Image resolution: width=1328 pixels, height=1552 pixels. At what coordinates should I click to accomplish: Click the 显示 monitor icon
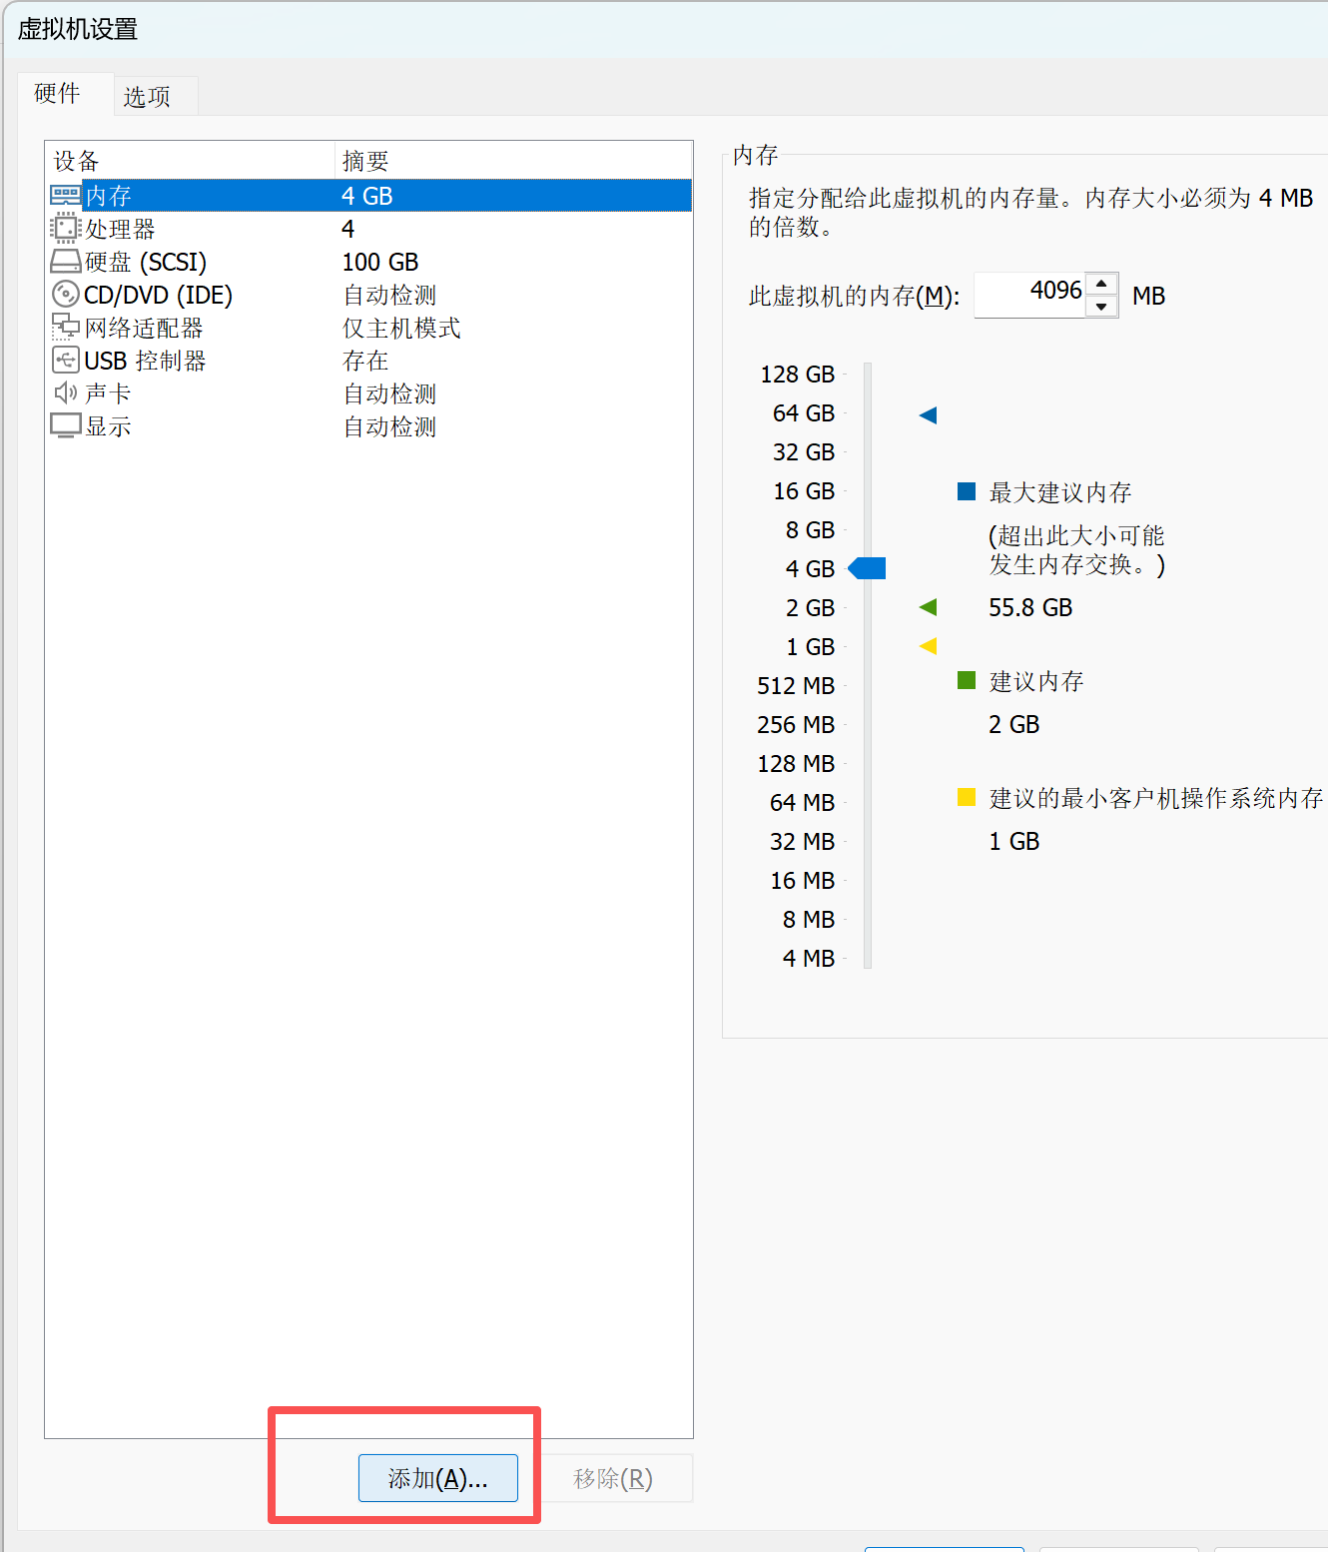pos(66,425)
